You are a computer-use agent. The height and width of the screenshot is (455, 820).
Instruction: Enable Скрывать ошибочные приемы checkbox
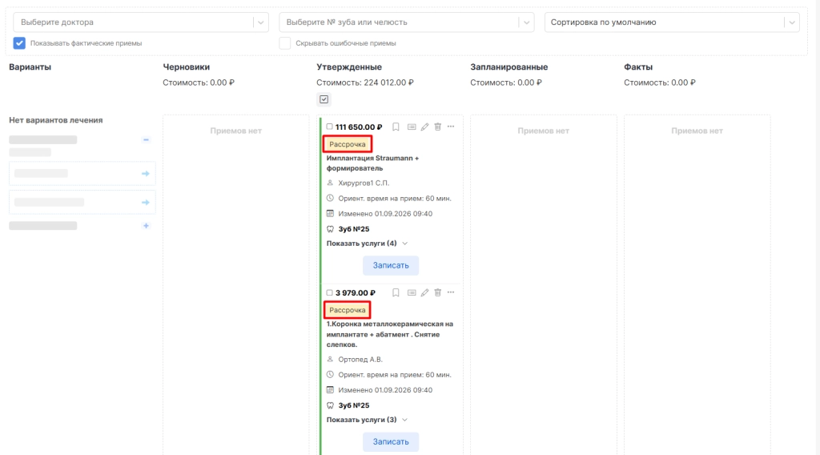285,43
